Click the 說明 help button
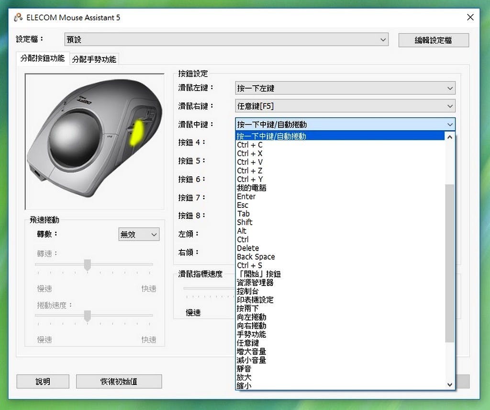 point(43,382)
